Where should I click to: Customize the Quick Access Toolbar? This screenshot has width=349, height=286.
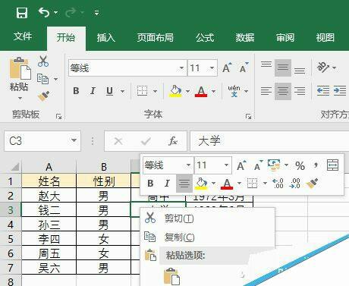coord(96,13)
